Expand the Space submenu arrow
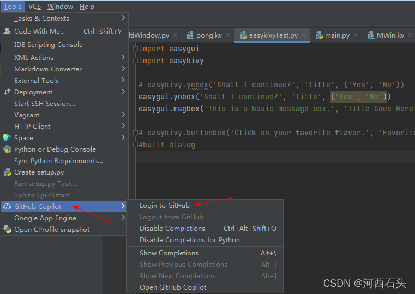Viewport: 415px width, 294px height. click(123, 137)
